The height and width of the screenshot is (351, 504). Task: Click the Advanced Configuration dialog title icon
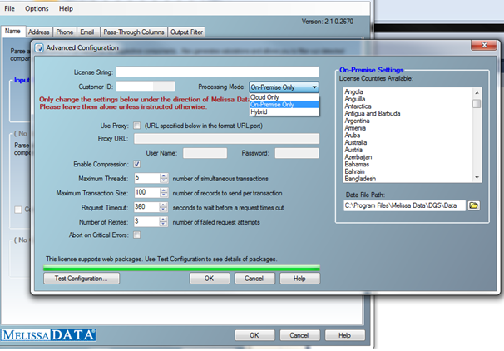[39, 48]
